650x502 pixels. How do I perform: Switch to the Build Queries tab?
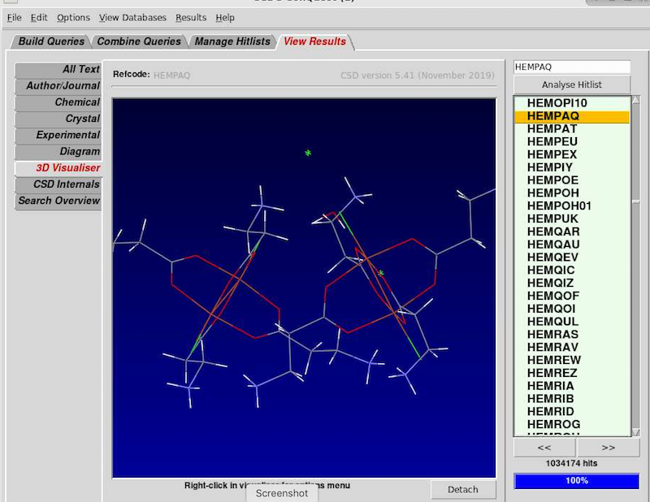50,41
